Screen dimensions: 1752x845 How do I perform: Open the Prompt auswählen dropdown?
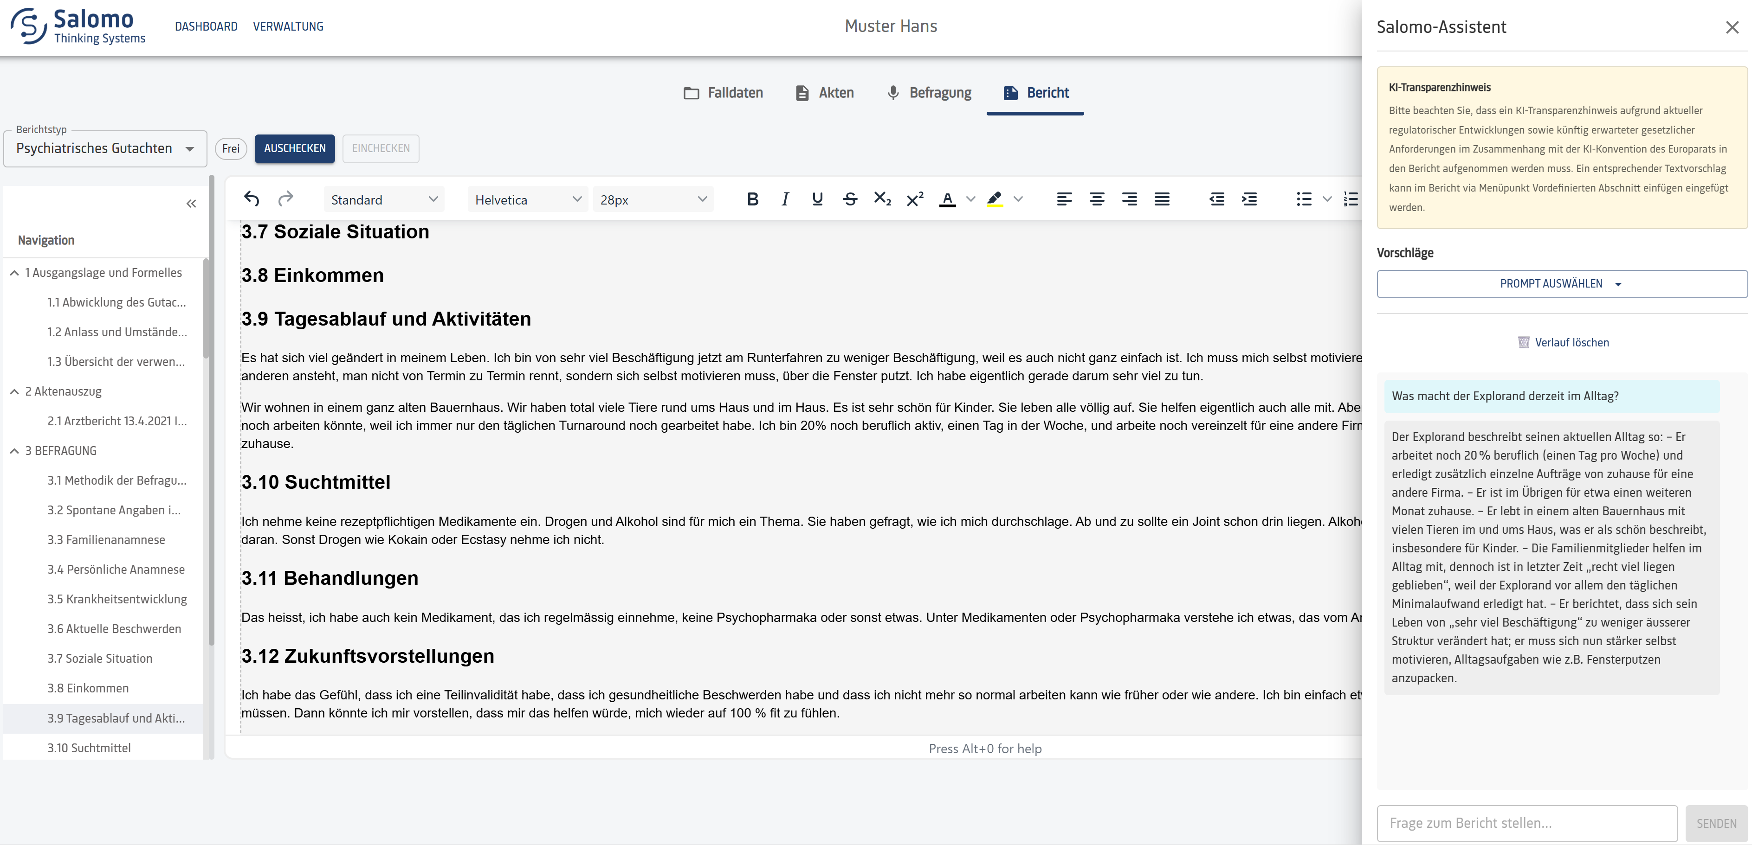1562,283
